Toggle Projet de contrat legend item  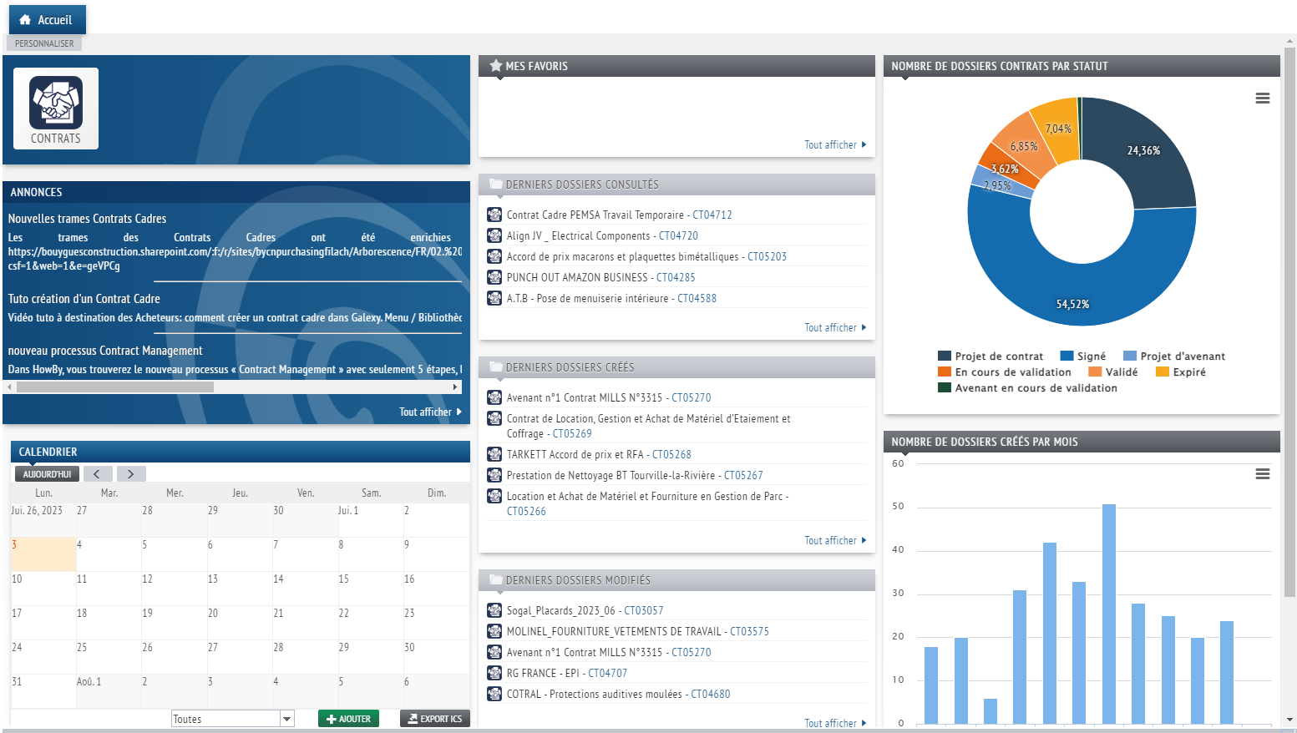[990, 356]
